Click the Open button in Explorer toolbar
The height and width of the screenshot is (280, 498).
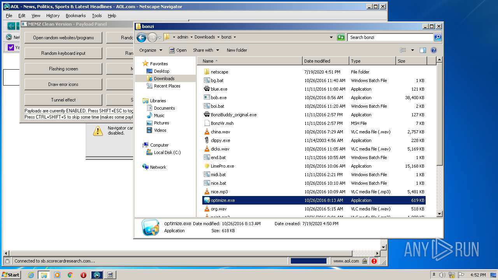178,50
